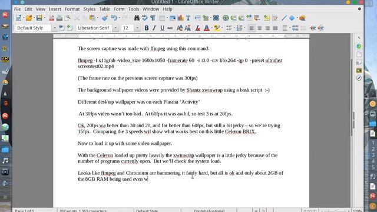Apply Subscript formatting
Screen dimensions: 377x212
tap(187, 28)
